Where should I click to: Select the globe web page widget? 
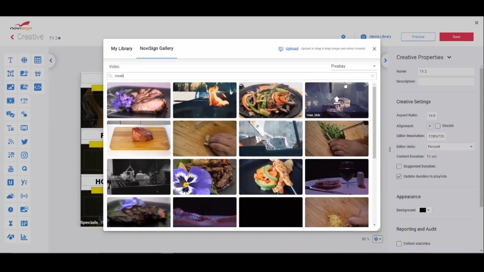point(24,60)
